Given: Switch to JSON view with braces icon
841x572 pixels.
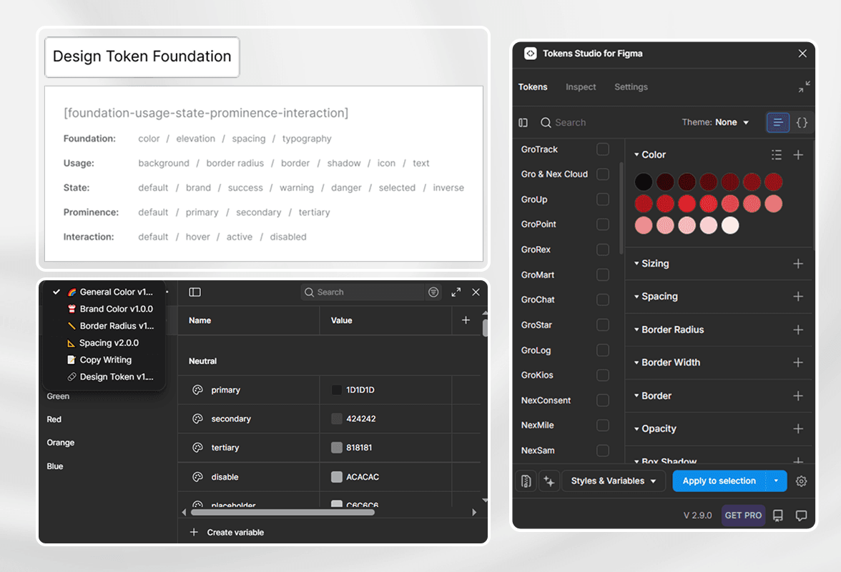Looking at the screenshot, I should tap(802, 122).
